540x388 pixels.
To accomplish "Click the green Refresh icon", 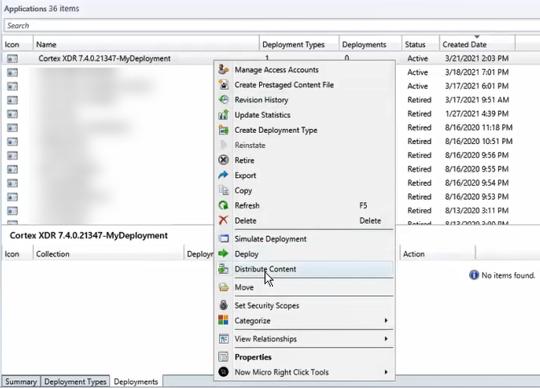I will 223,205.
